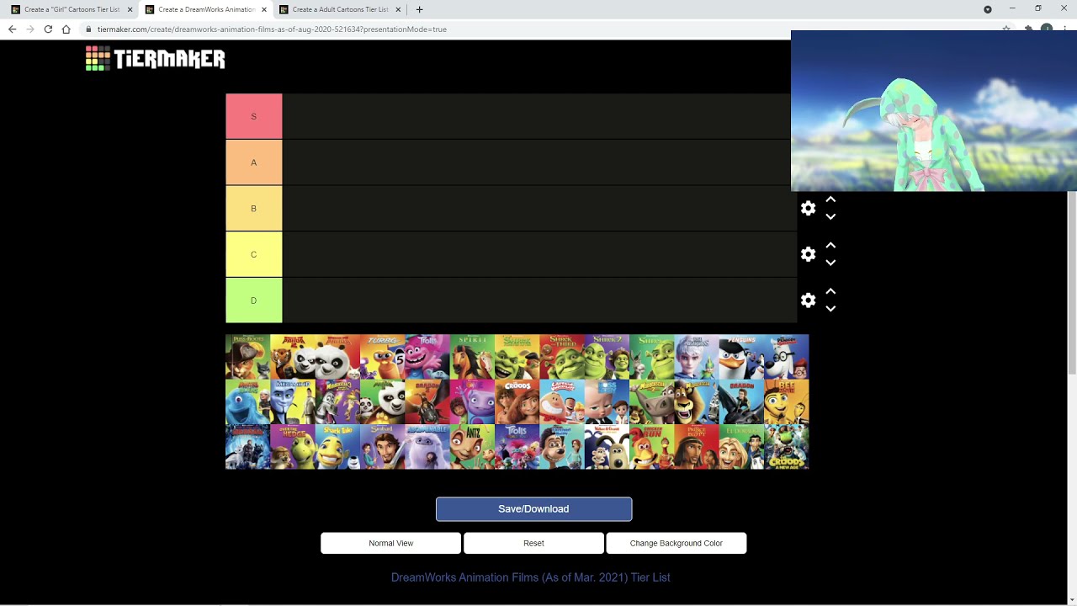Viewport: 1077px width, 606px height.
Task: Move tier C row up
Action: coord(830,246)
